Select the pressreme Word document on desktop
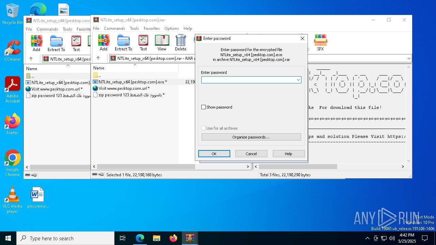Screen dimensions: 436x245 [38, 198]
